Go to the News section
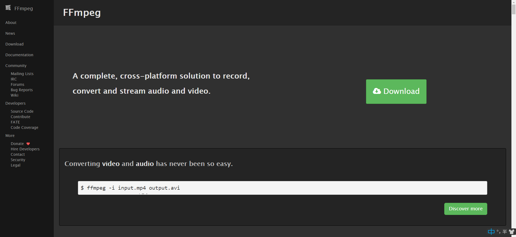516x237 pixels. tap(10, 33)
